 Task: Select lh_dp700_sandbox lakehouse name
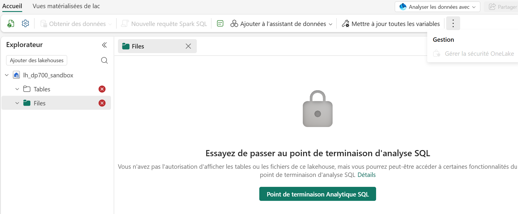[x=48, y=75]
